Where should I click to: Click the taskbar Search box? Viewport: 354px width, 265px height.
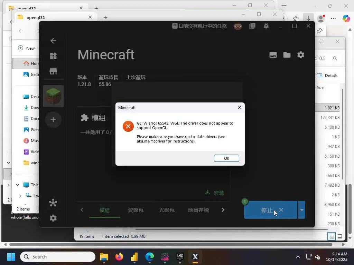click(58, 257)
